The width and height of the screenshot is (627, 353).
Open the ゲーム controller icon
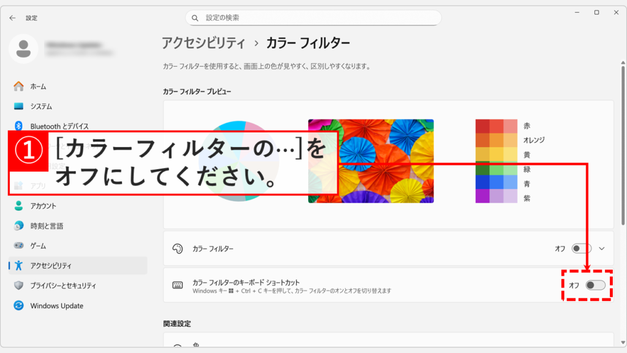[x=19, y=246]
